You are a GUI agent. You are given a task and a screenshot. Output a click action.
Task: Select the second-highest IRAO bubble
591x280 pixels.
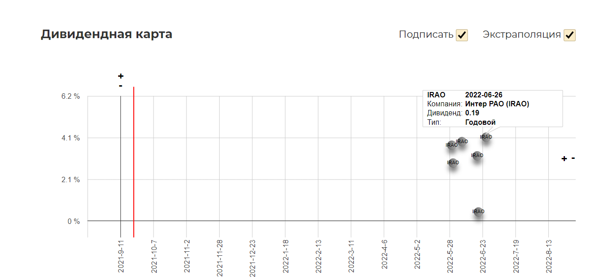pyautogui.click(x=462, y=142)
